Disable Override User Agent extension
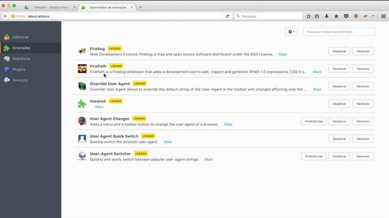Screen dimensions: 389x218 point(339,86)
